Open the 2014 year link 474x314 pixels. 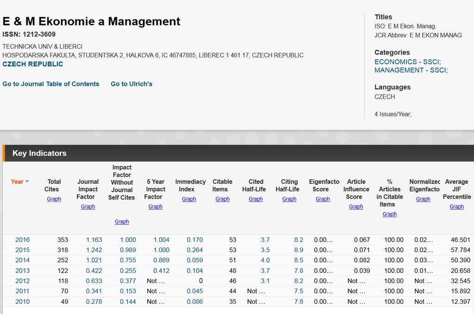pyautogui.click(x=23, y=260)
